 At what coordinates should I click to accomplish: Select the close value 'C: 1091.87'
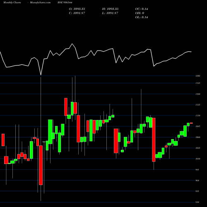click(77, 13)
